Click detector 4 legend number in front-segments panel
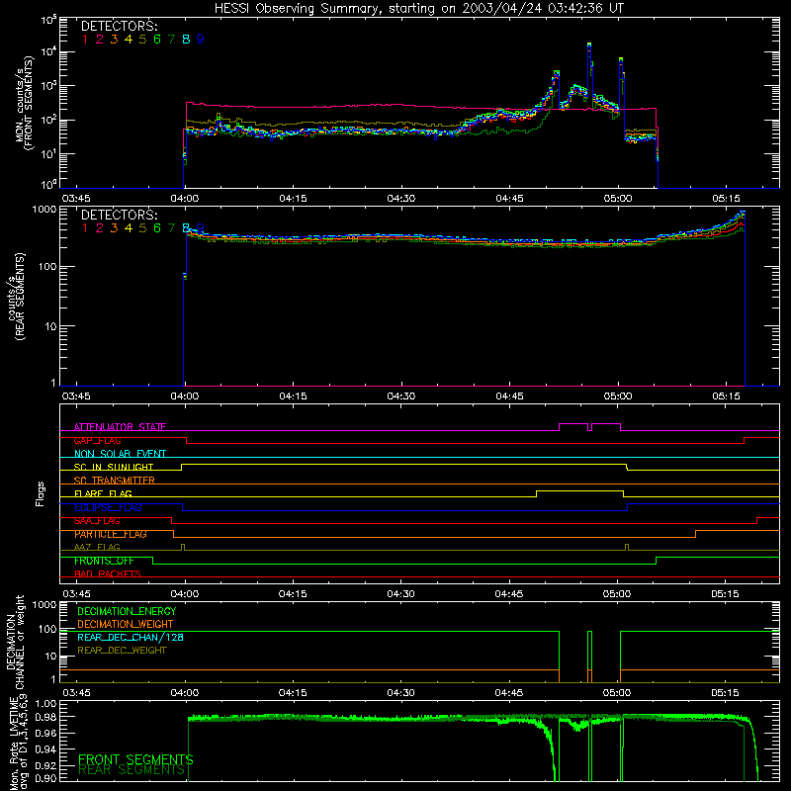 129,40
